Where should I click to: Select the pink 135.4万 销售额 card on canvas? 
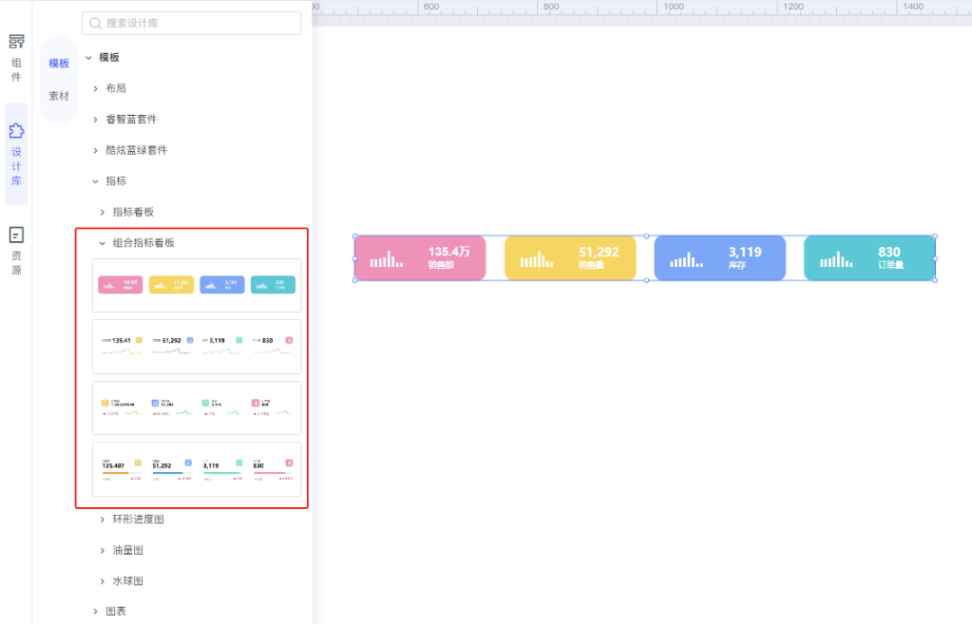420,258
